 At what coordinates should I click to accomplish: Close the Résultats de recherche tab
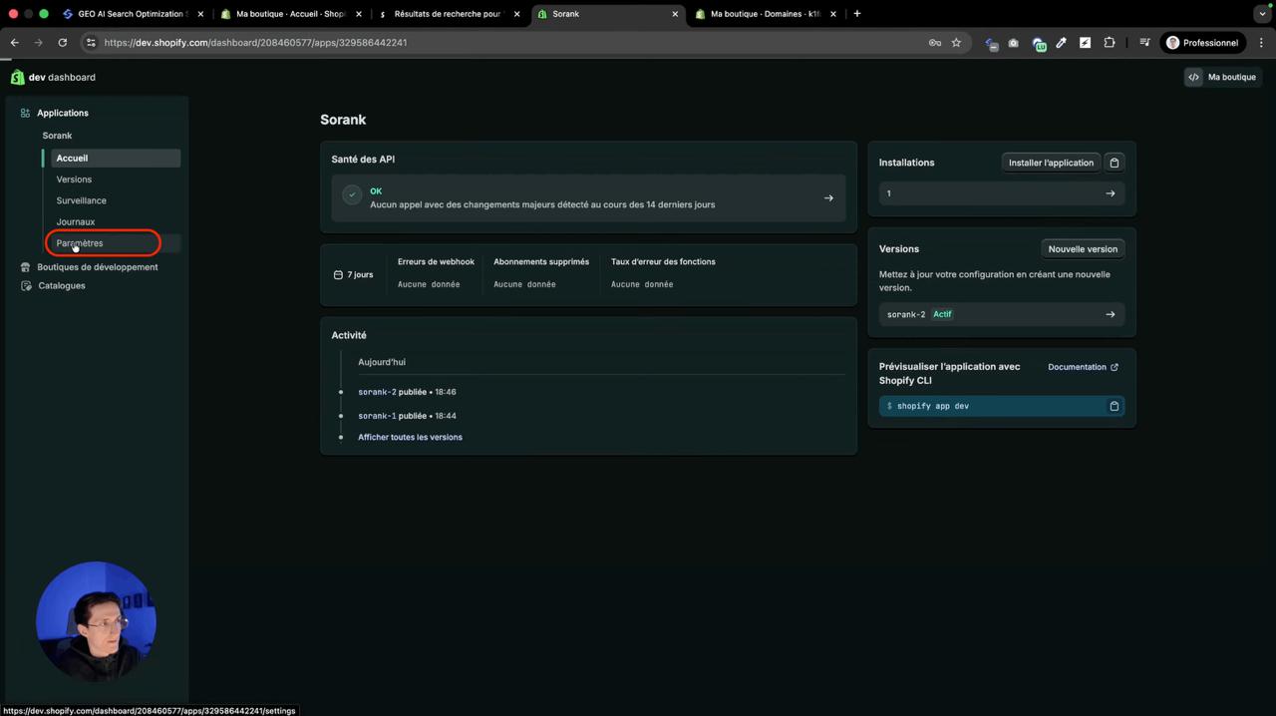[516, 14]
